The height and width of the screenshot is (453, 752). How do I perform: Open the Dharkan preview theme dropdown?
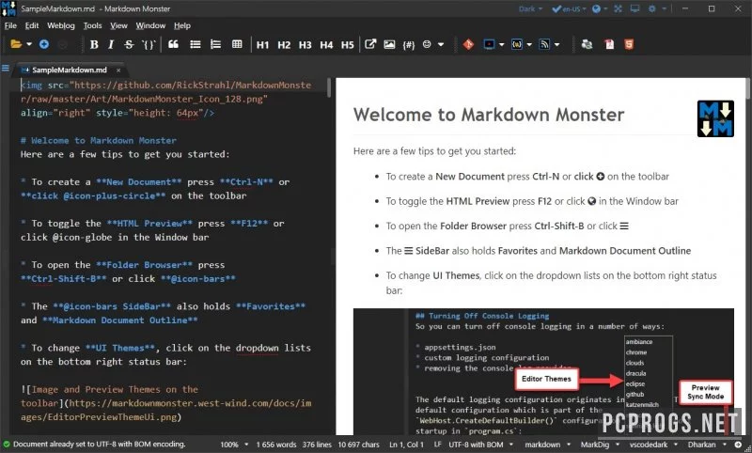707,445
